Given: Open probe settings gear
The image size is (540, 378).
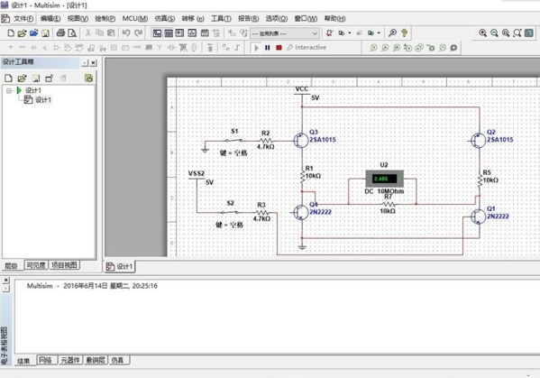Looking at the screenshot, I should pyautogui.click(x=453, y=48).
